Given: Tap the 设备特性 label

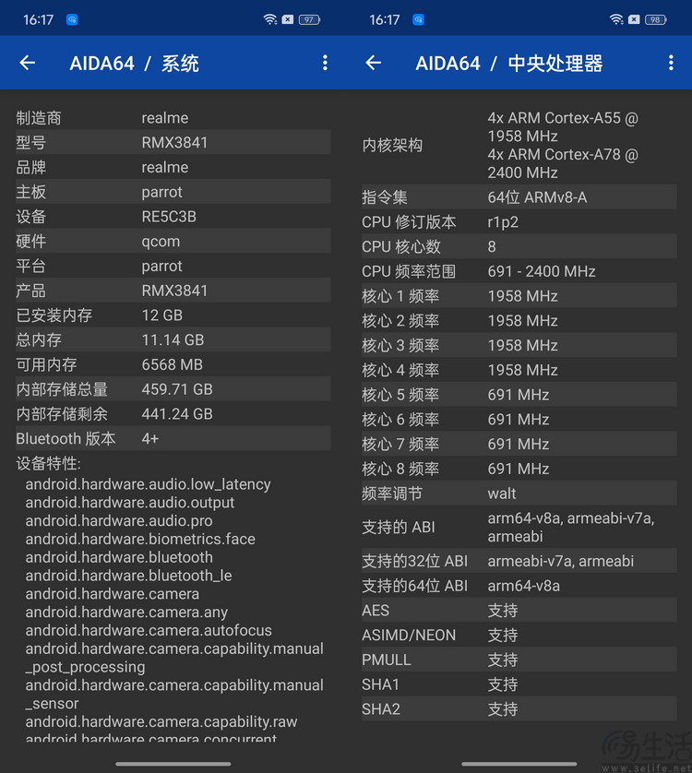Looking at the screenshot, I should (x=48, y=463).
